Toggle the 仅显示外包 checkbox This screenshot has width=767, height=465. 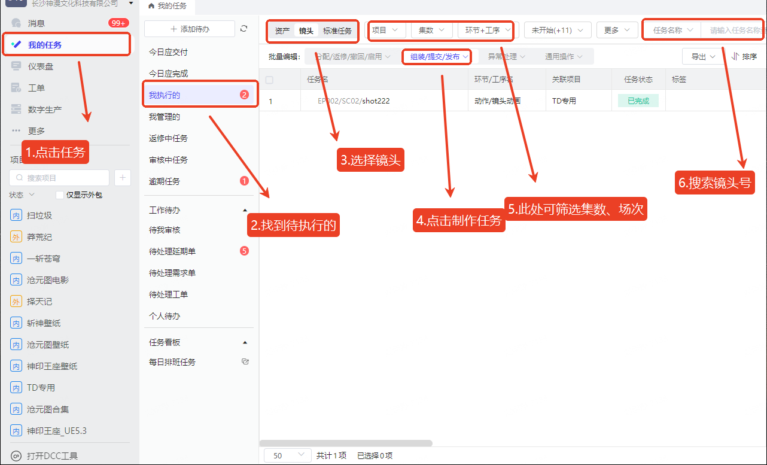click(59, 195)
